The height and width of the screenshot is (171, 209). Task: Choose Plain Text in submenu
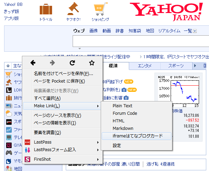coord(136,106)
